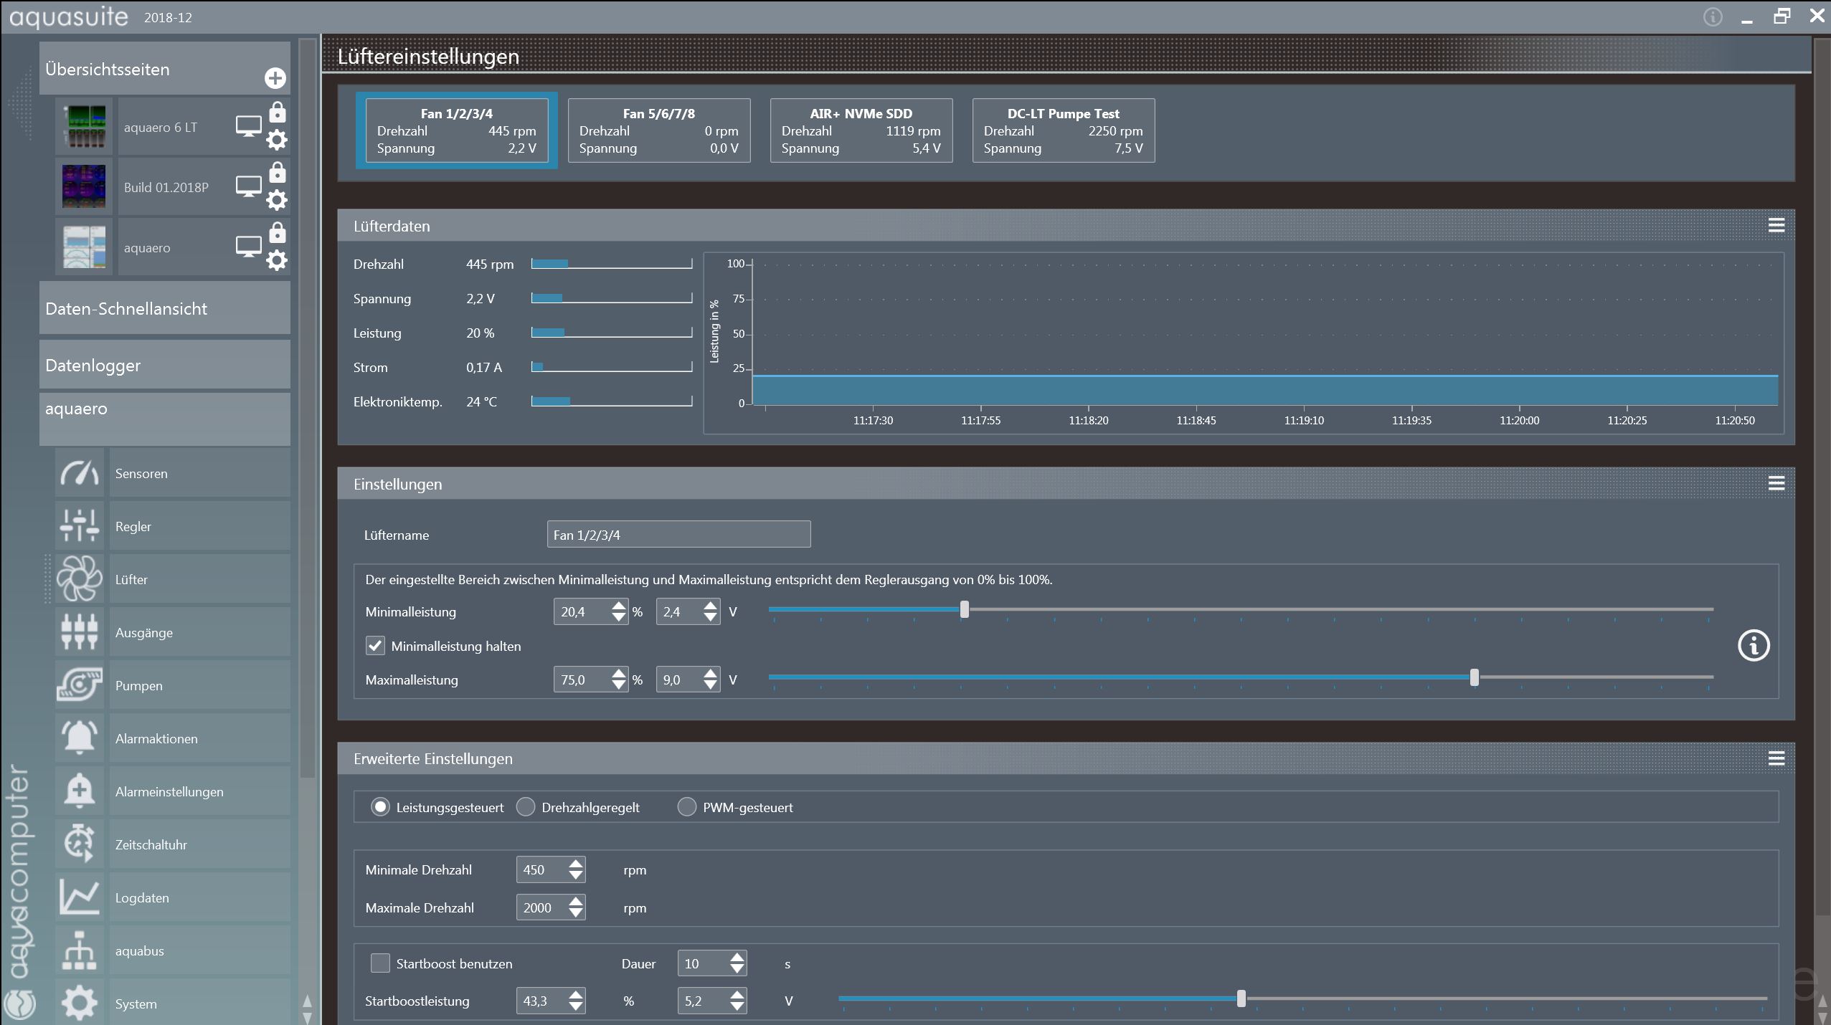This screenshot has height=1025, width=1831.
Task: Toggle Minimalleistung halten checkbox
Action: 375,646
